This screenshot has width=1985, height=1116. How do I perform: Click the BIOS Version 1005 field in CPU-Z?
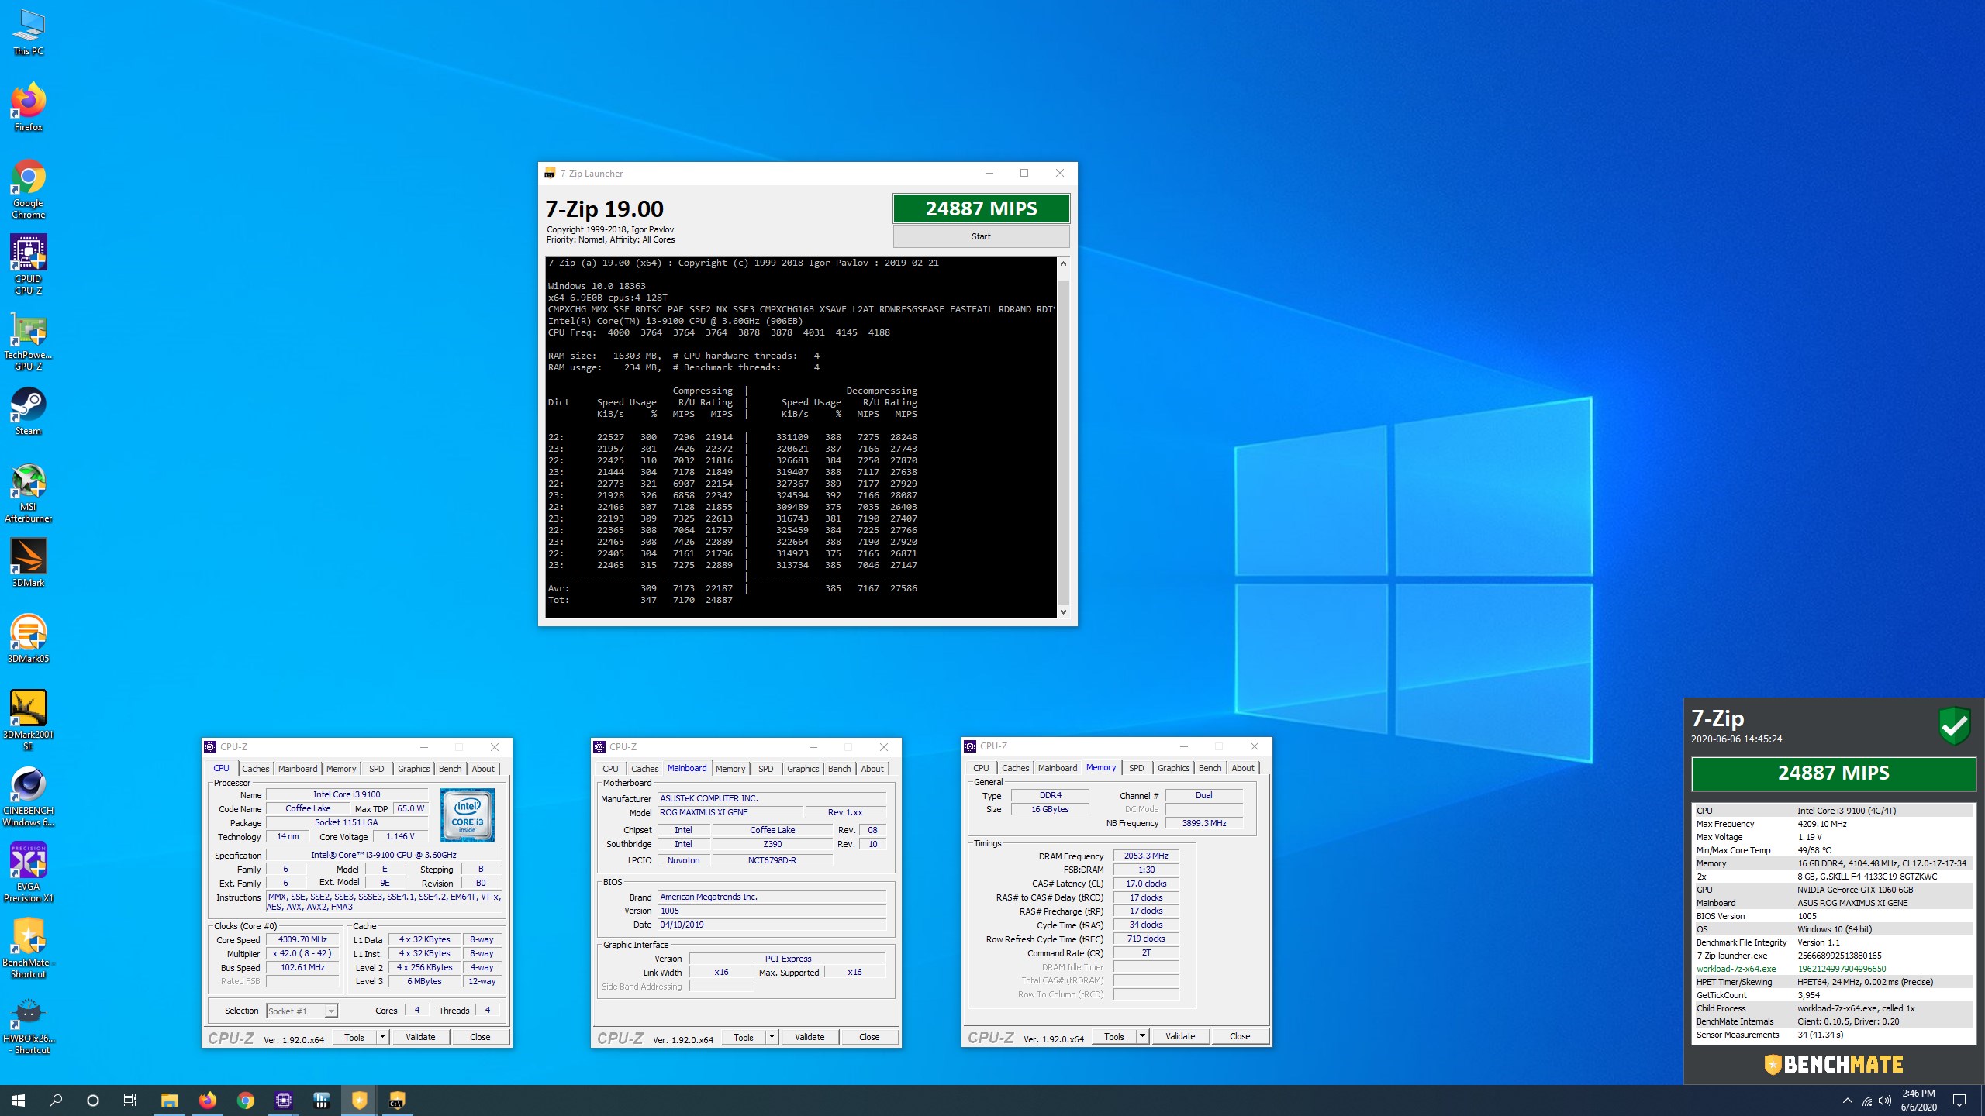772,911
